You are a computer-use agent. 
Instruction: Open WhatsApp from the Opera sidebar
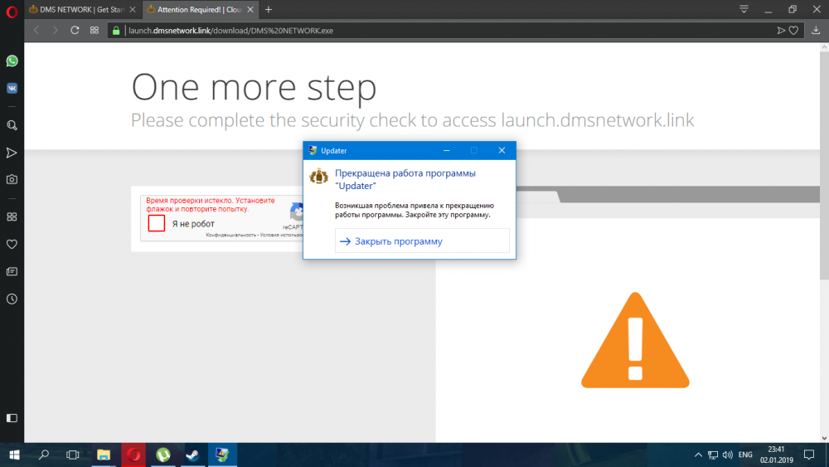[x=12, y=61]
